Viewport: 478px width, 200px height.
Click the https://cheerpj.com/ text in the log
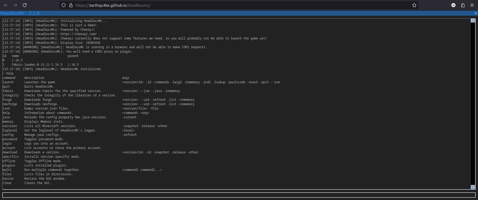pyautogui.click(x=78, y=34)
